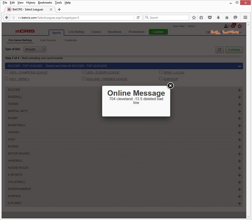This screenshot has width=252, height=220.
Task: Reload page using address bar refresh icon
Action: 138,18
